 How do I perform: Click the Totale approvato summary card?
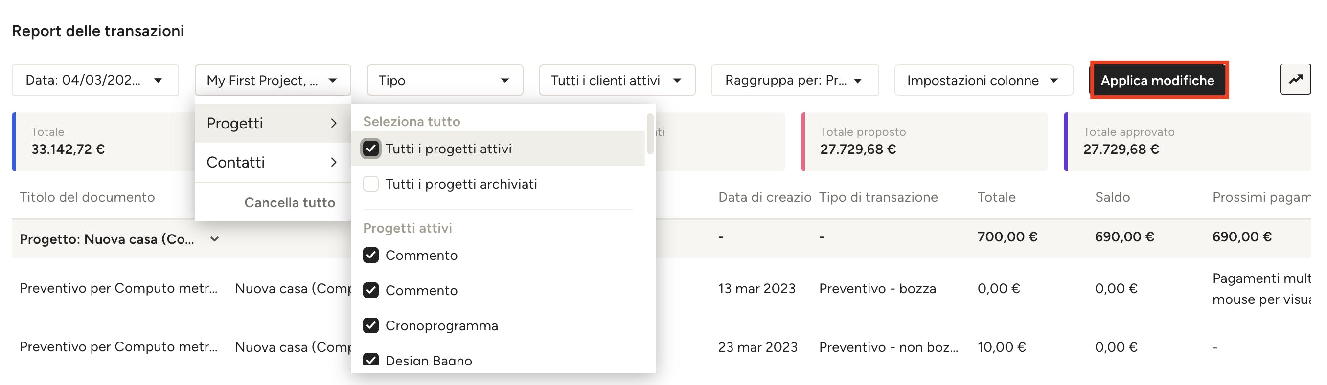pyautogui.click(x=1188, y=142)
